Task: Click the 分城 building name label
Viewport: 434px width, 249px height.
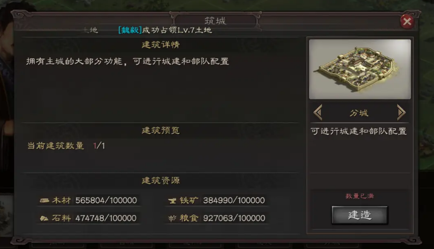Action: 359,113
